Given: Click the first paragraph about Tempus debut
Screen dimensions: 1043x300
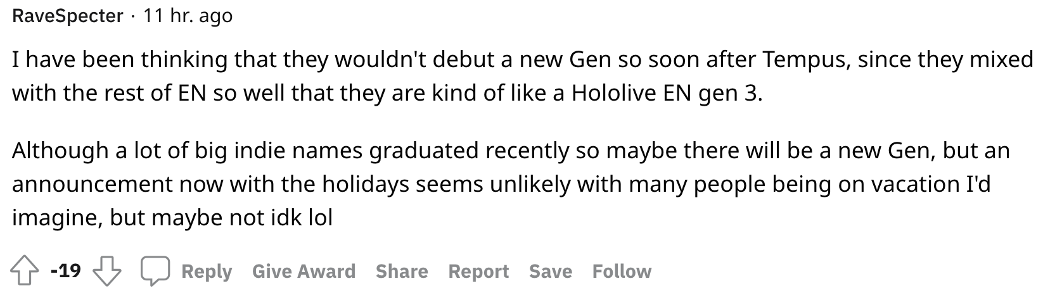Looking at the screenshot, I should 444,77.
